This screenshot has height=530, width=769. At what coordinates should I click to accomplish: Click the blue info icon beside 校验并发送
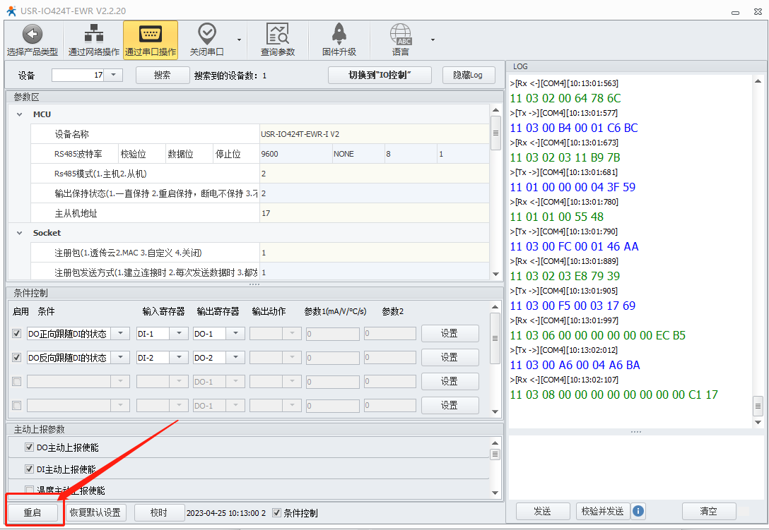tap(638, 511)
